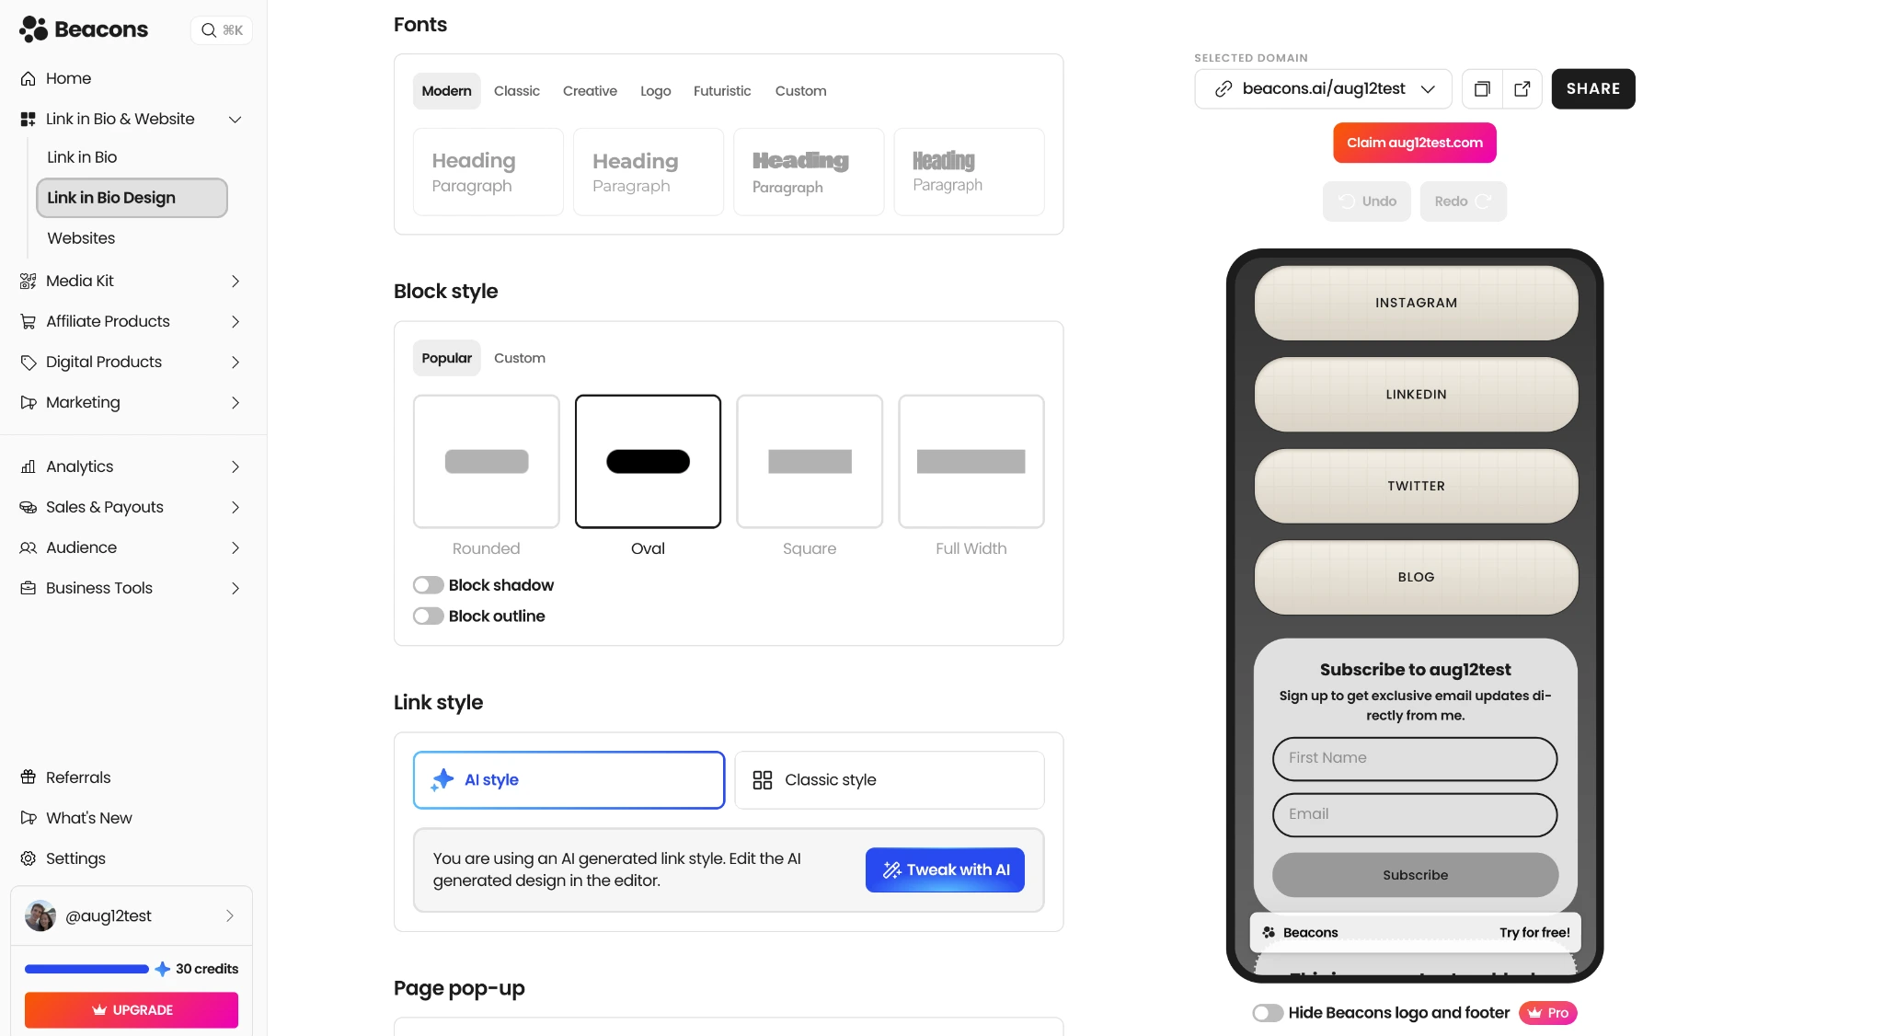Expand the Media Kit chevron
This screenshot has width=1884, height=1036.
click(x=235, y=281)
